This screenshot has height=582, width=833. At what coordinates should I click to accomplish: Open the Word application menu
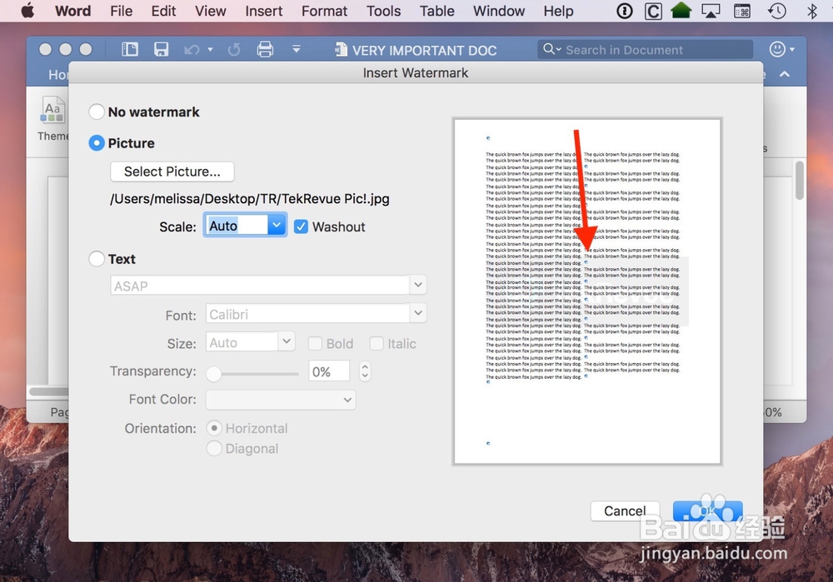72,11
